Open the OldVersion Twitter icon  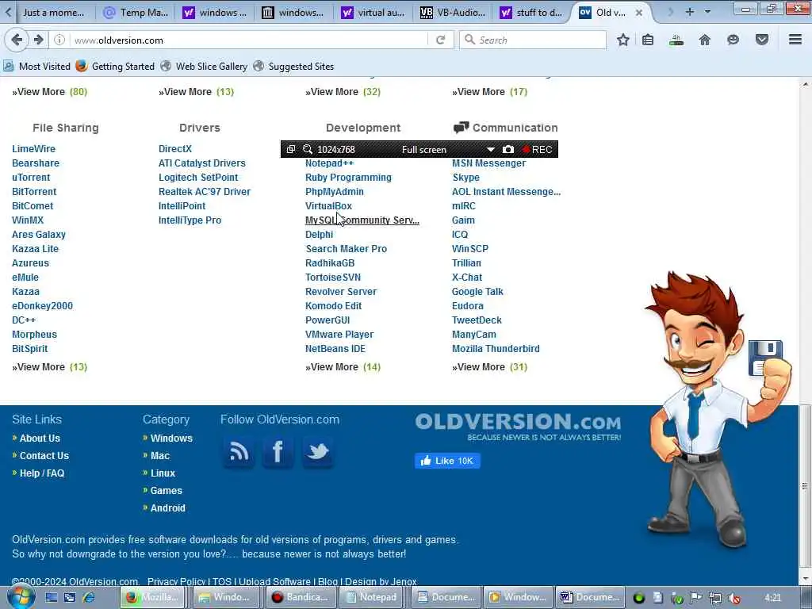click(x=317, y=452)
